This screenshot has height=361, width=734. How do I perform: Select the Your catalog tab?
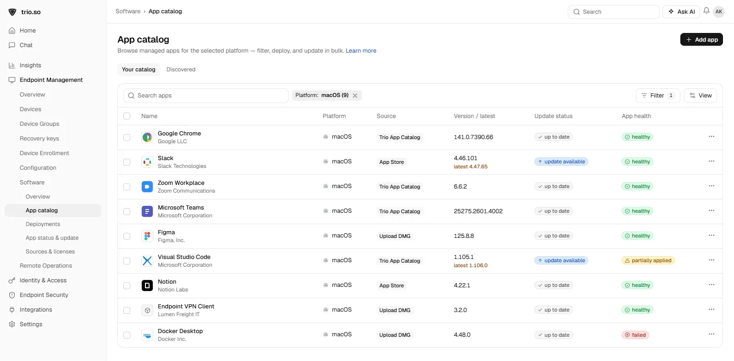point(139,70)
